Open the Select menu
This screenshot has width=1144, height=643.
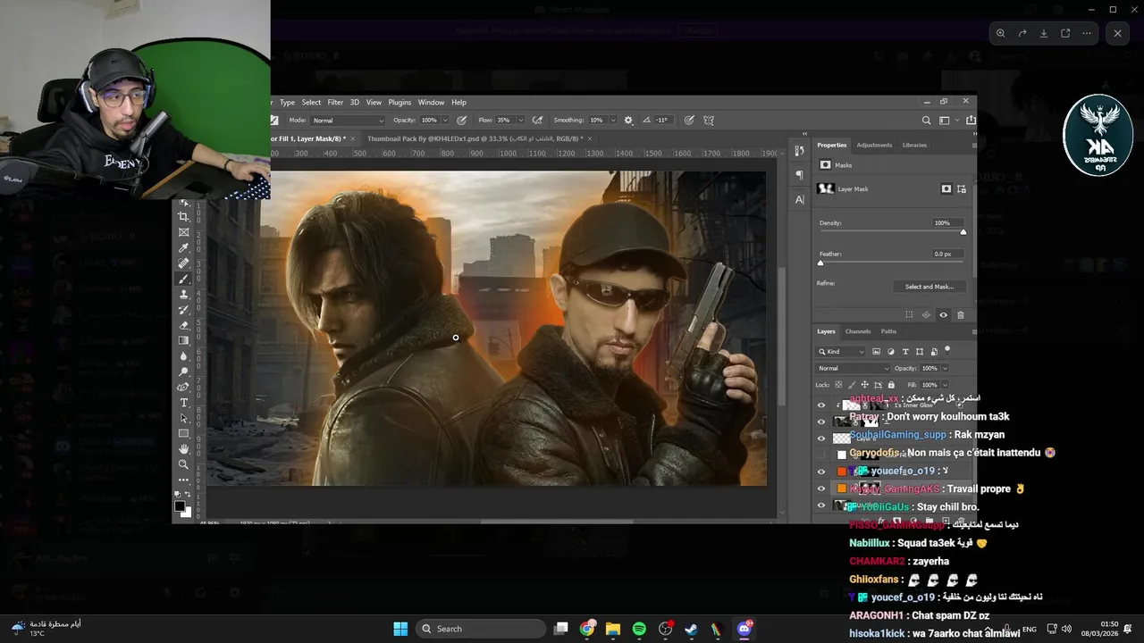(311, 103)
